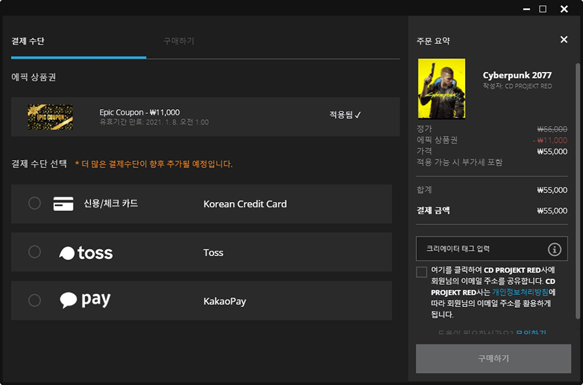The image size is (583, 385).
Task: Maximize the checkout window
Action: click(x=543, y=9)
